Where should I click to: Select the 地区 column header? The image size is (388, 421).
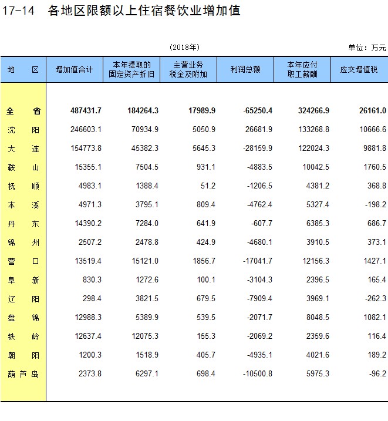(x=23, y=69)
